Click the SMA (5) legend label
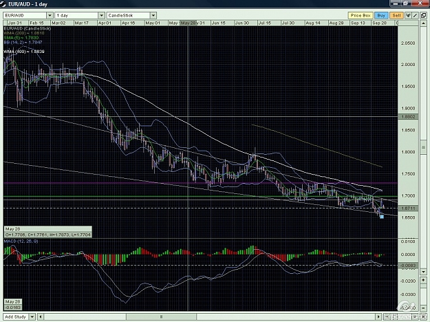Image resolution: width=430 pixels, height=322 pixels. (x=21, y=38)
